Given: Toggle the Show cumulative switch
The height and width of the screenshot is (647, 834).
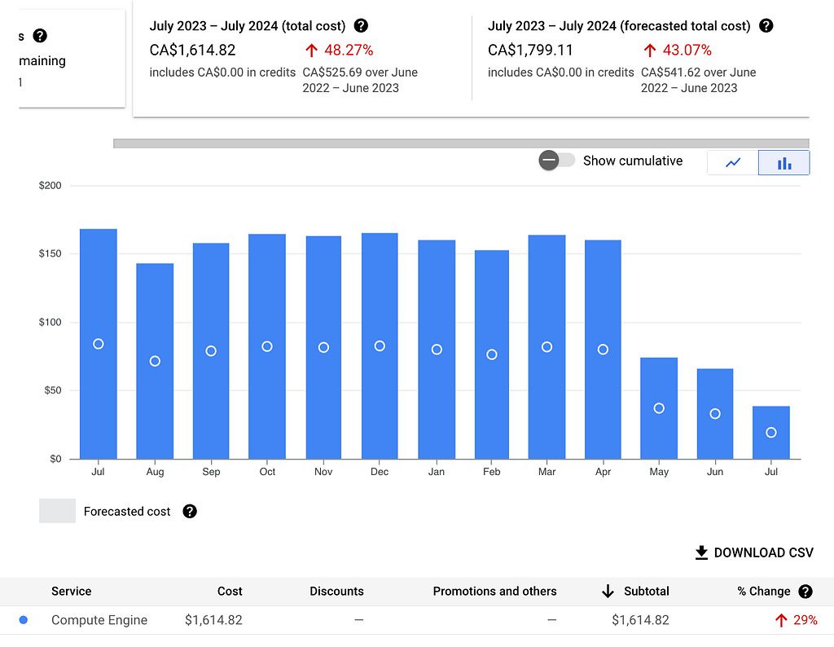Looking at the screenshot, I should pos(556,161).
